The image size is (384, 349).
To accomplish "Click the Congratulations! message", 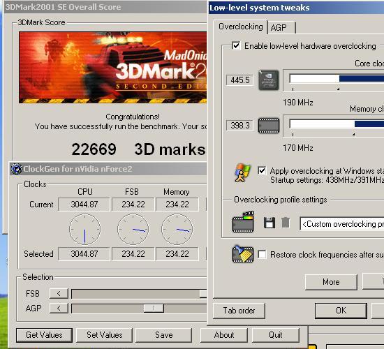I will 133,117.
